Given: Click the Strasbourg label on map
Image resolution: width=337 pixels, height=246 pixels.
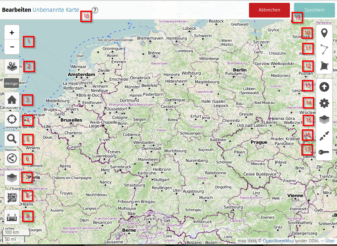Looking at the screenshot, I should [135, 185].
